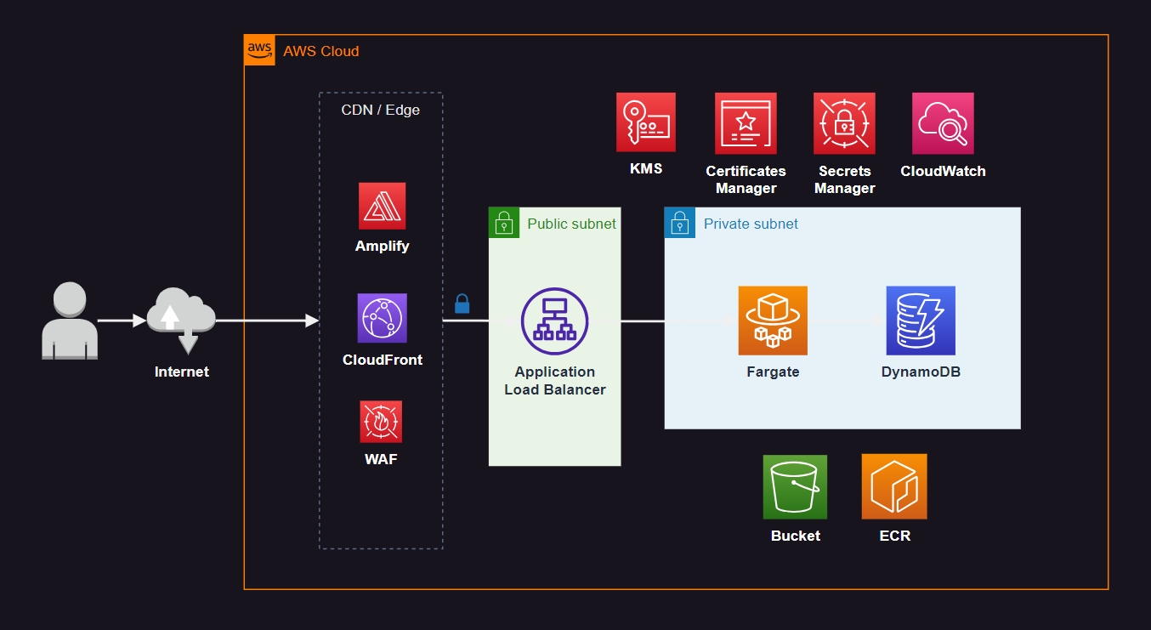This screenshot has width=1151, height=630.
Task: Click the Certificates Manager icon
Action: (746, 123)
